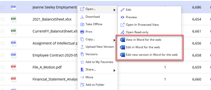Expand the Copy... submenu arrow
Screen dimensions: 211x90
tap(114, 40)
